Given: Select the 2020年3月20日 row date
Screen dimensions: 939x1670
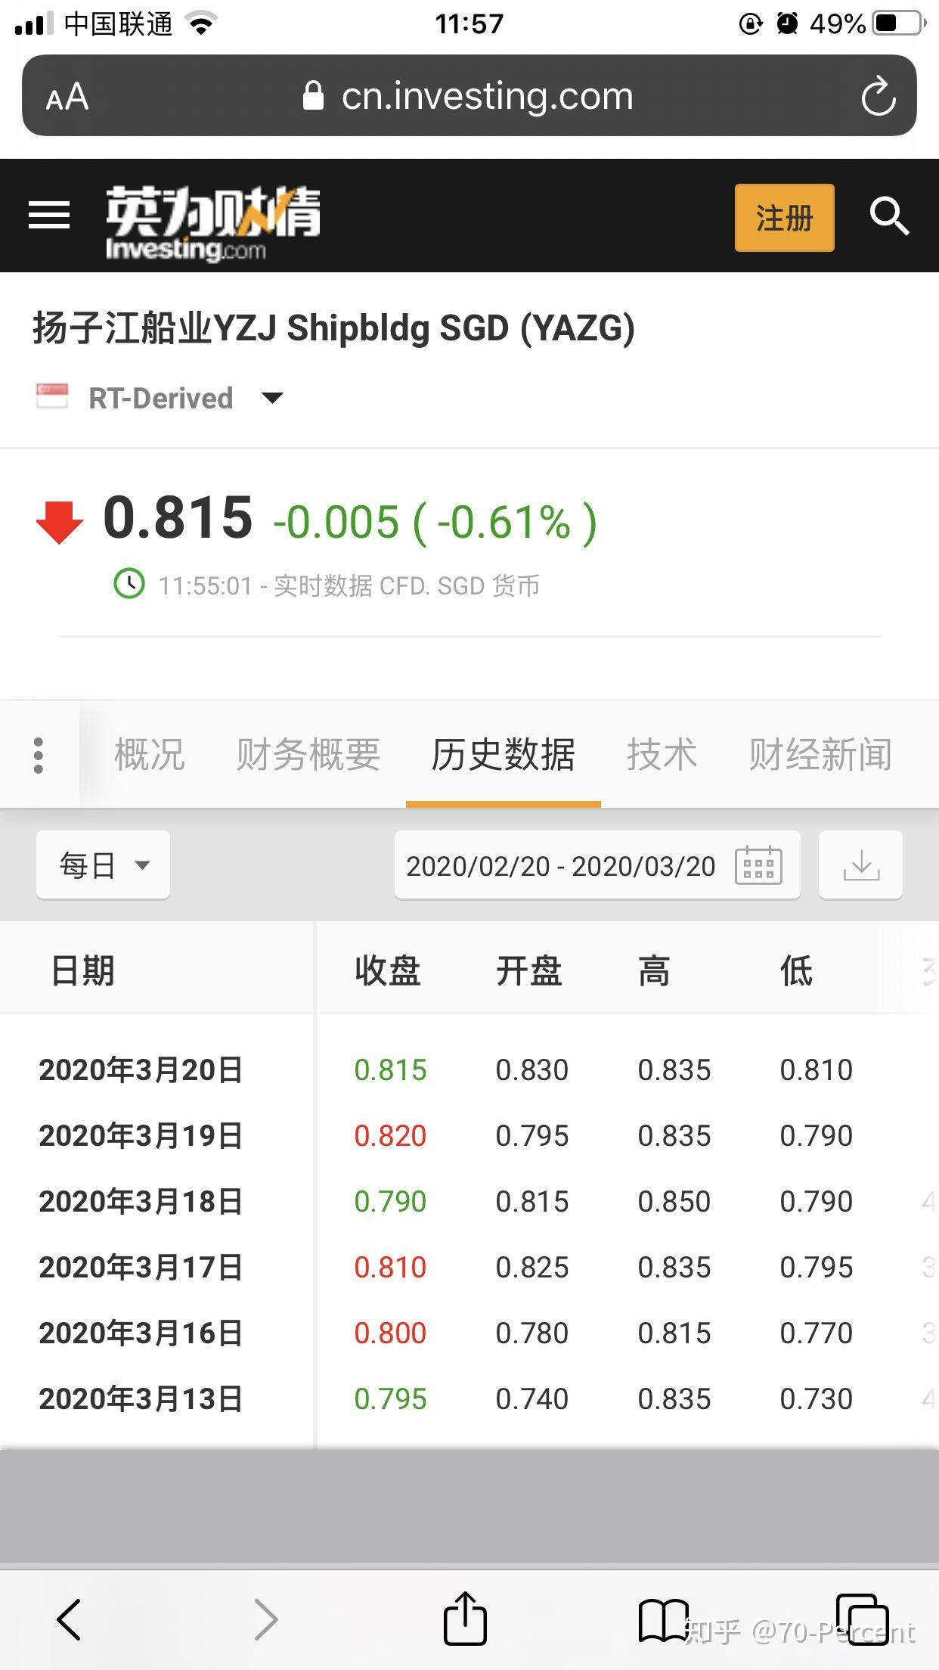Looking at the screenshot, I should click(141, 1069).
